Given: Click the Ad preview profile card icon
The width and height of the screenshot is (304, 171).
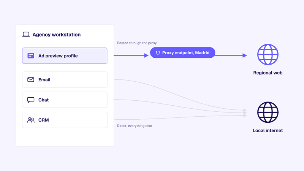Looking at the screenshot, I should tap(31, 56).
